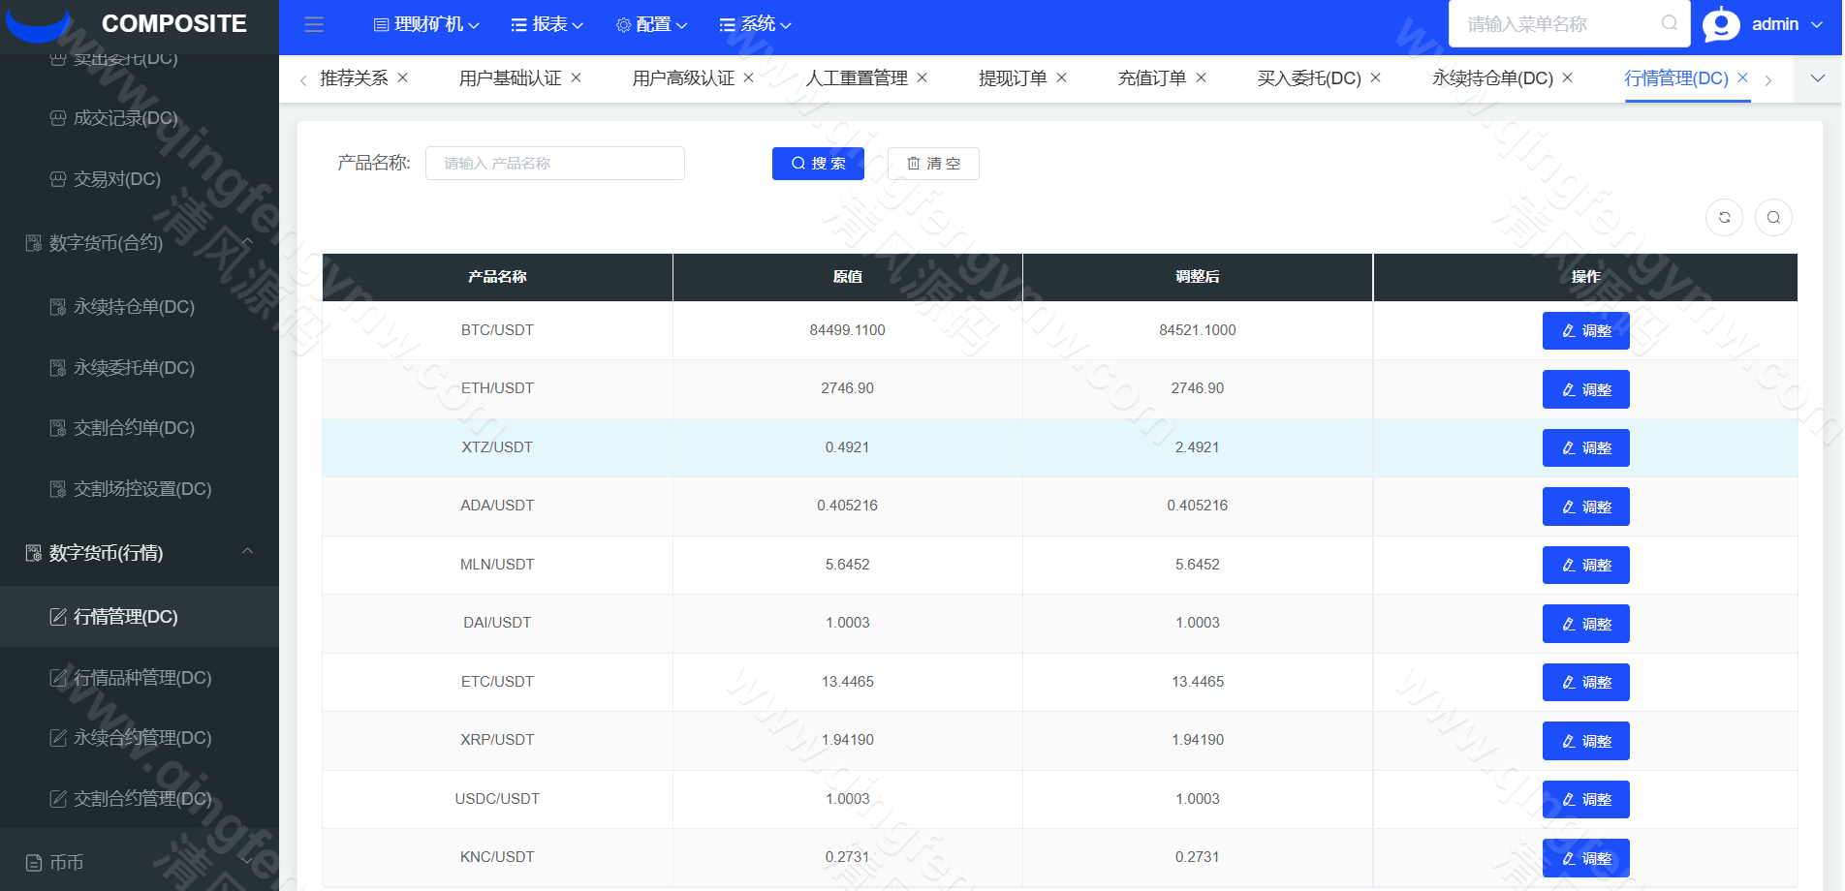Click the refresh icon above the table
1845x891 pixels.
point(1724,217)
